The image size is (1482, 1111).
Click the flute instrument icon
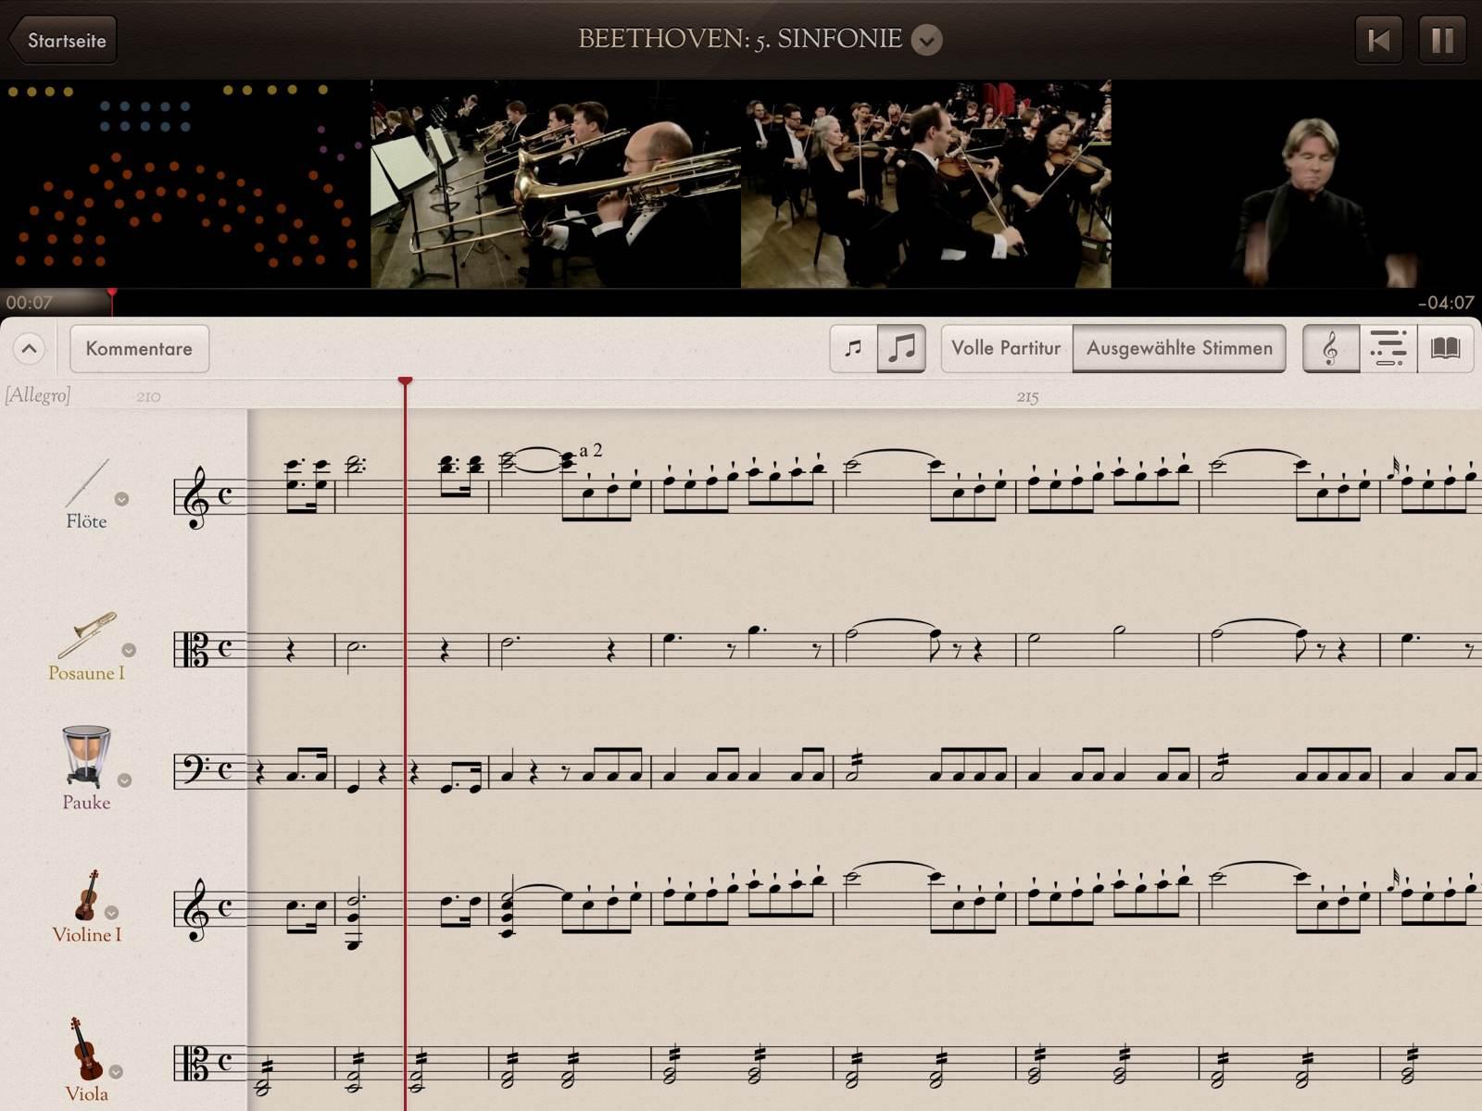(87, 483)
